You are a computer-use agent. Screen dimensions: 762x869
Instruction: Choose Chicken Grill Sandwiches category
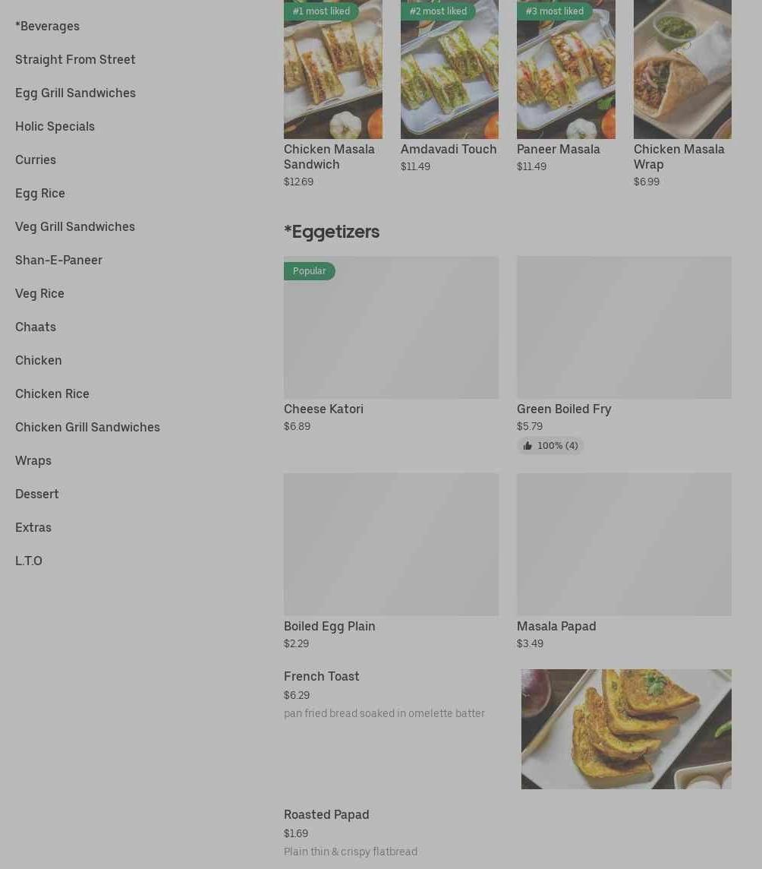point(87,428)
